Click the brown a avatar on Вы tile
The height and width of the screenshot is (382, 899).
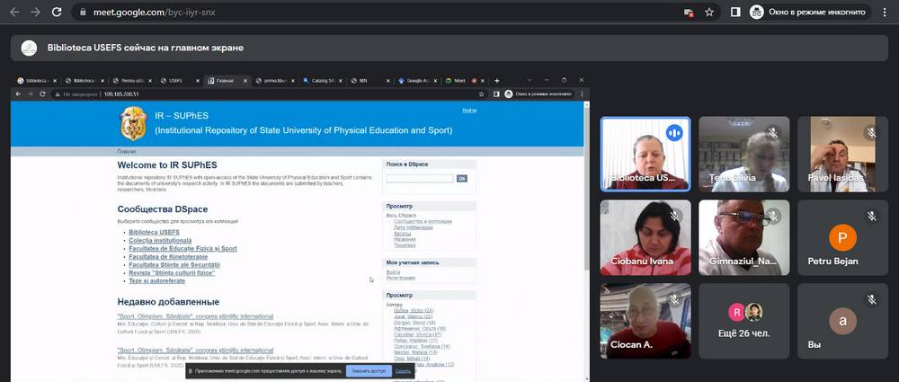(x=842, y=321)
